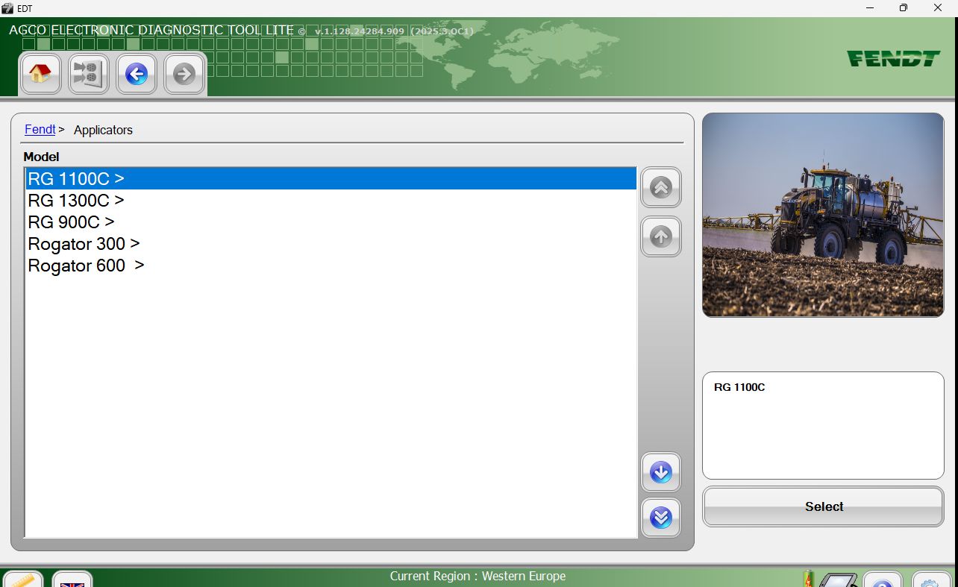
Task: Restore down the EDT window
Action: coord(904,8)
